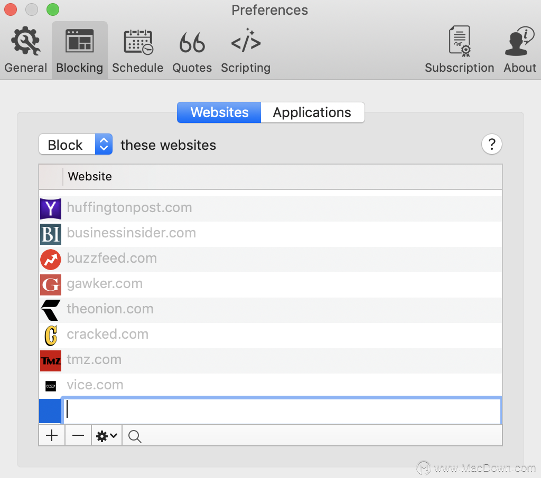541x478 pixels.
Task: Focus the new website text field
Action: (x=282, y=410)
